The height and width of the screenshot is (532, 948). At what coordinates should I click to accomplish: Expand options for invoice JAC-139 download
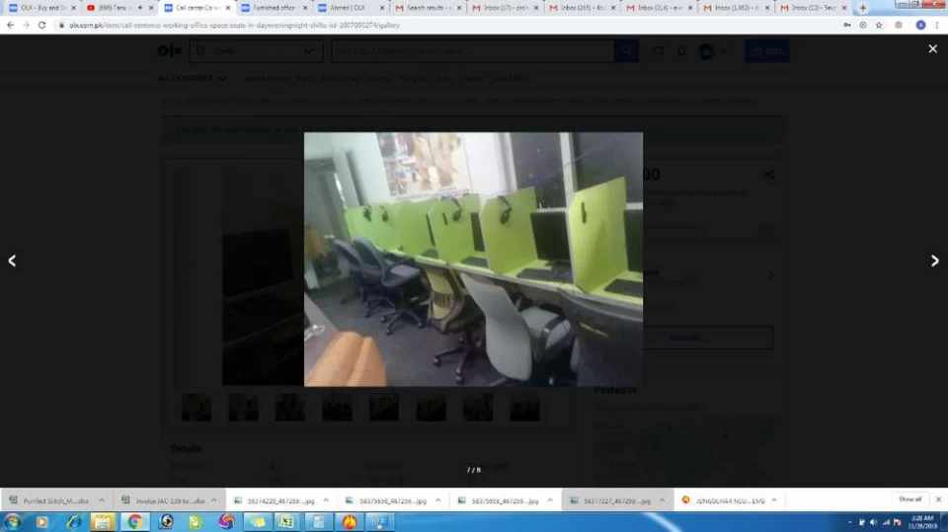[x=213, y=500]
